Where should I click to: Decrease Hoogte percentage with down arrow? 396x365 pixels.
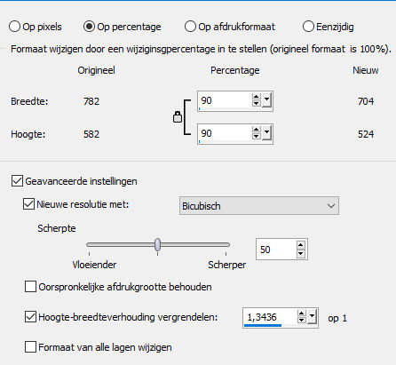coord(257,136)
